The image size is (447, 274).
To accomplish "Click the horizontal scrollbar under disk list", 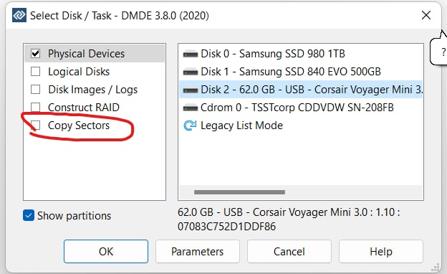I will pos(239,192).
